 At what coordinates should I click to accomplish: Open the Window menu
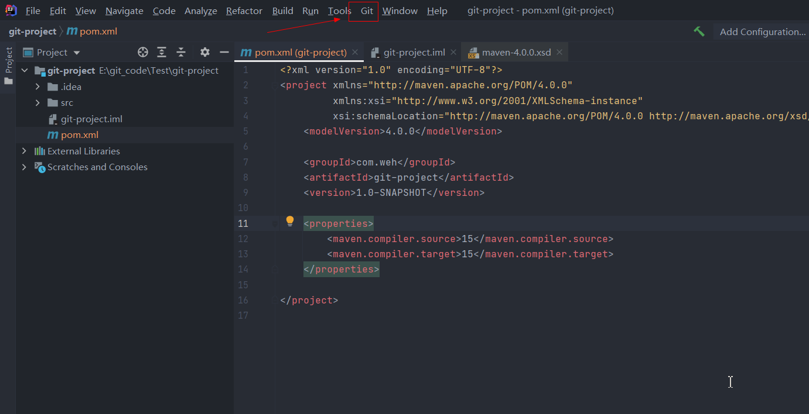400,11
